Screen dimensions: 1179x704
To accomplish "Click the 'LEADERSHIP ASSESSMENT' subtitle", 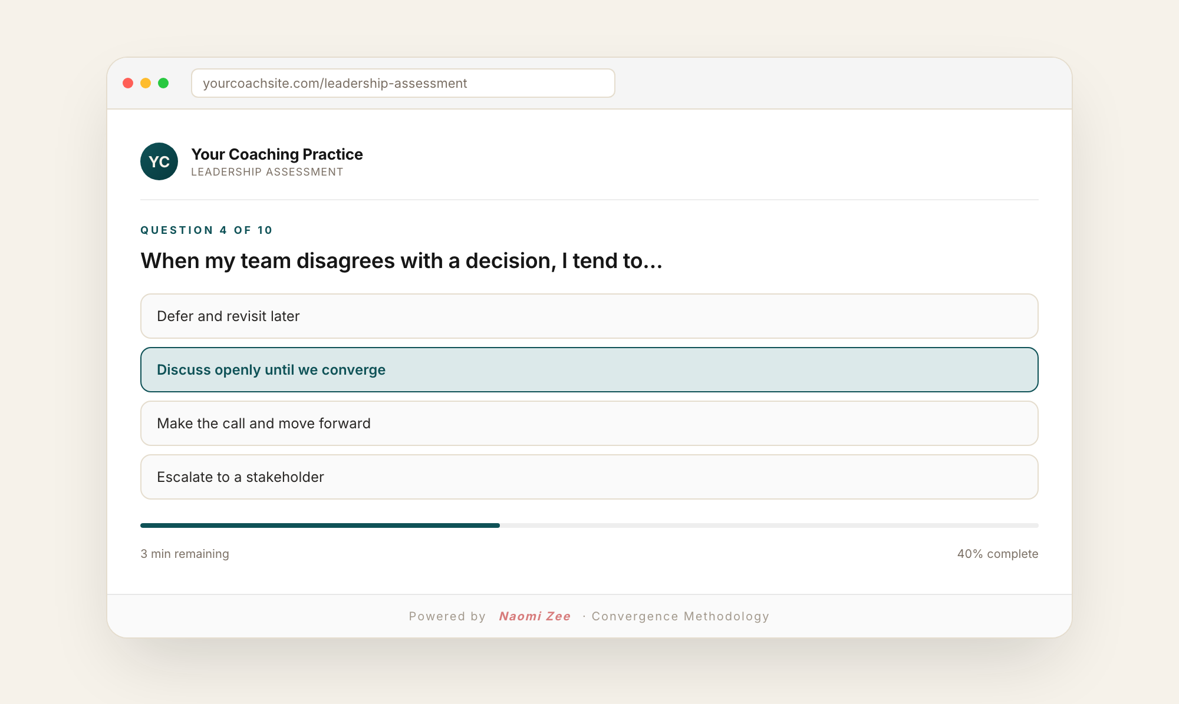I will tap(267, 172).
